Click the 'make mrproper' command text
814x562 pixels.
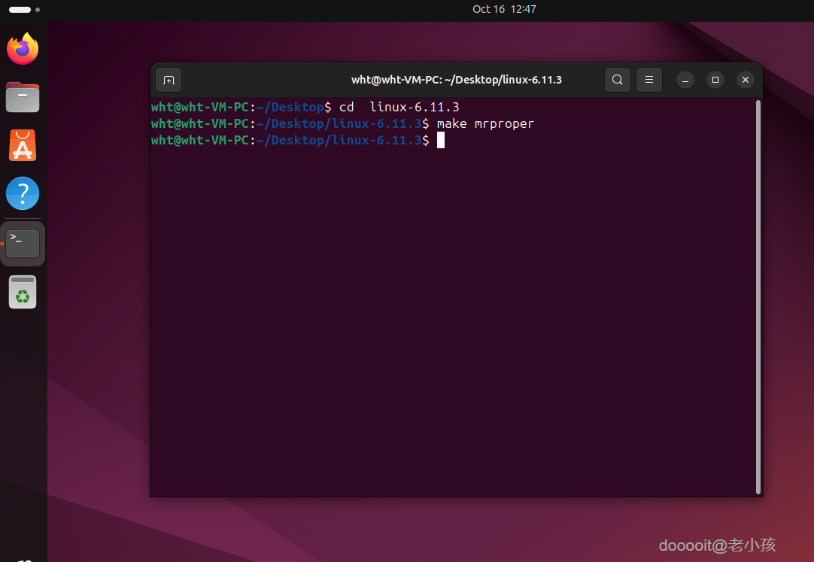[485, 124]
